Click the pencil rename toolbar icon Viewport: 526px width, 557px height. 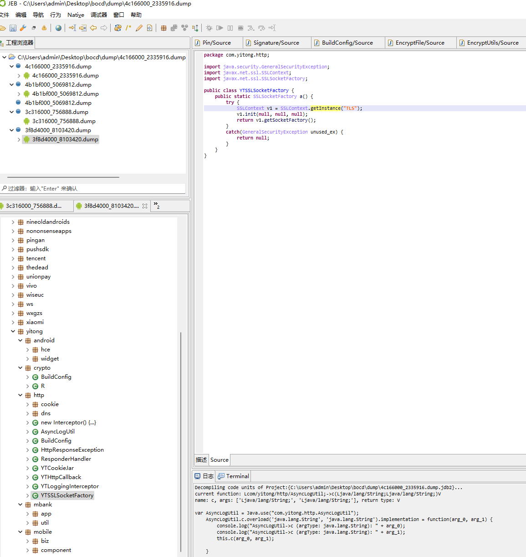pos(139,28)
